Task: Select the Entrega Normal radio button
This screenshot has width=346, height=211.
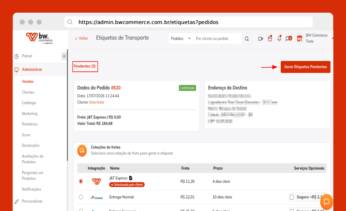Action: (81, 197)
